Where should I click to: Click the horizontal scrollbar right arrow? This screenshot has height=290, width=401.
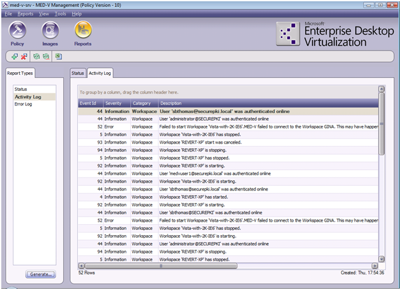pyautogui.click(x=375, y=266)
